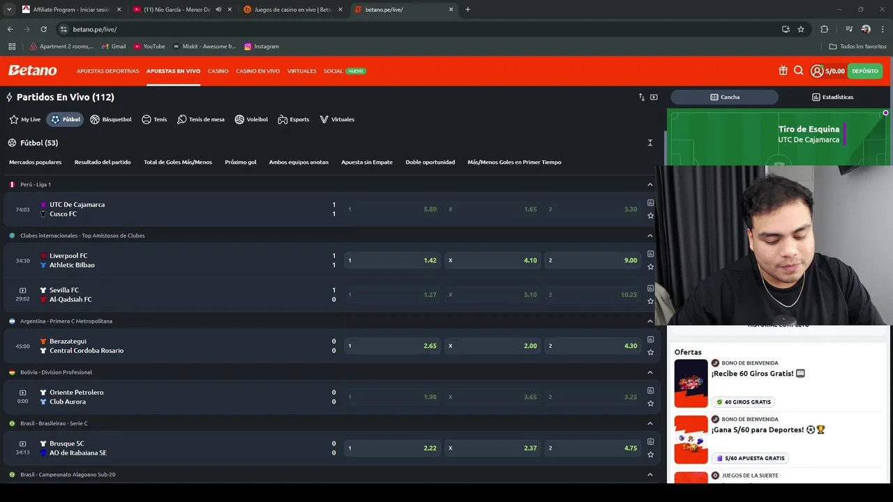Reload the betano.pe page
The image size is (893, 502).
pos(43,29)
